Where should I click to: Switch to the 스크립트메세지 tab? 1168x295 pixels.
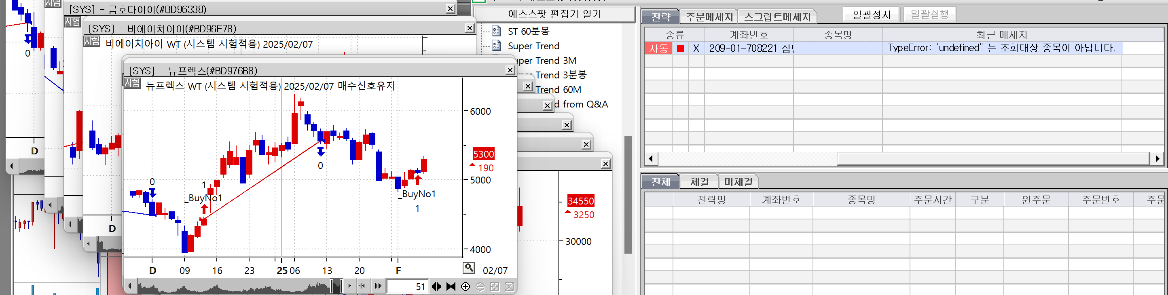(777, 17)
